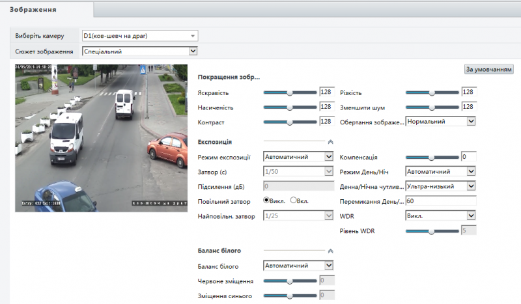Image resolution: width=521 pixels, height=304 pixels.
Task: Click the Насиченість value field
Action: point(327,107)
